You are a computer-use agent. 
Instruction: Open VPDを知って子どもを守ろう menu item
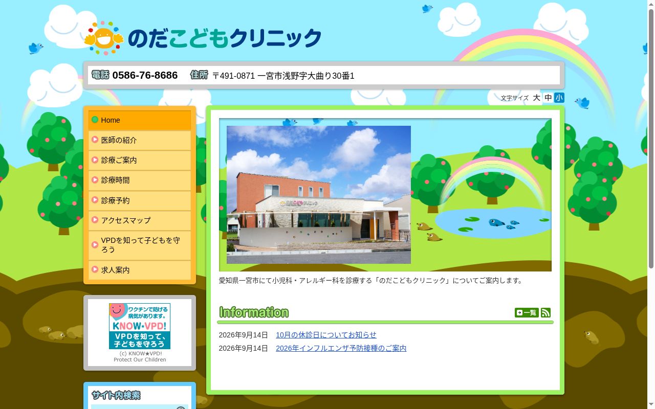coord(140,245)
